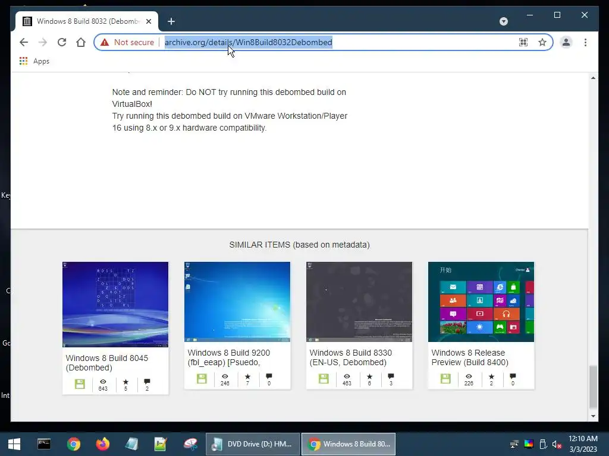Viewport: 609px width, 456px height.
Task: Open a new browser tab
Action: pyautogui.click(x=171, y=21)
